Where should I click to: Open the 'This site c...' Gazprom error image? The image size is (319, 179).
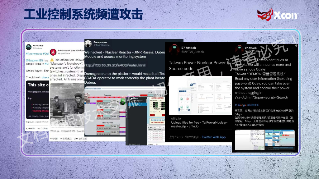point(37,100)
